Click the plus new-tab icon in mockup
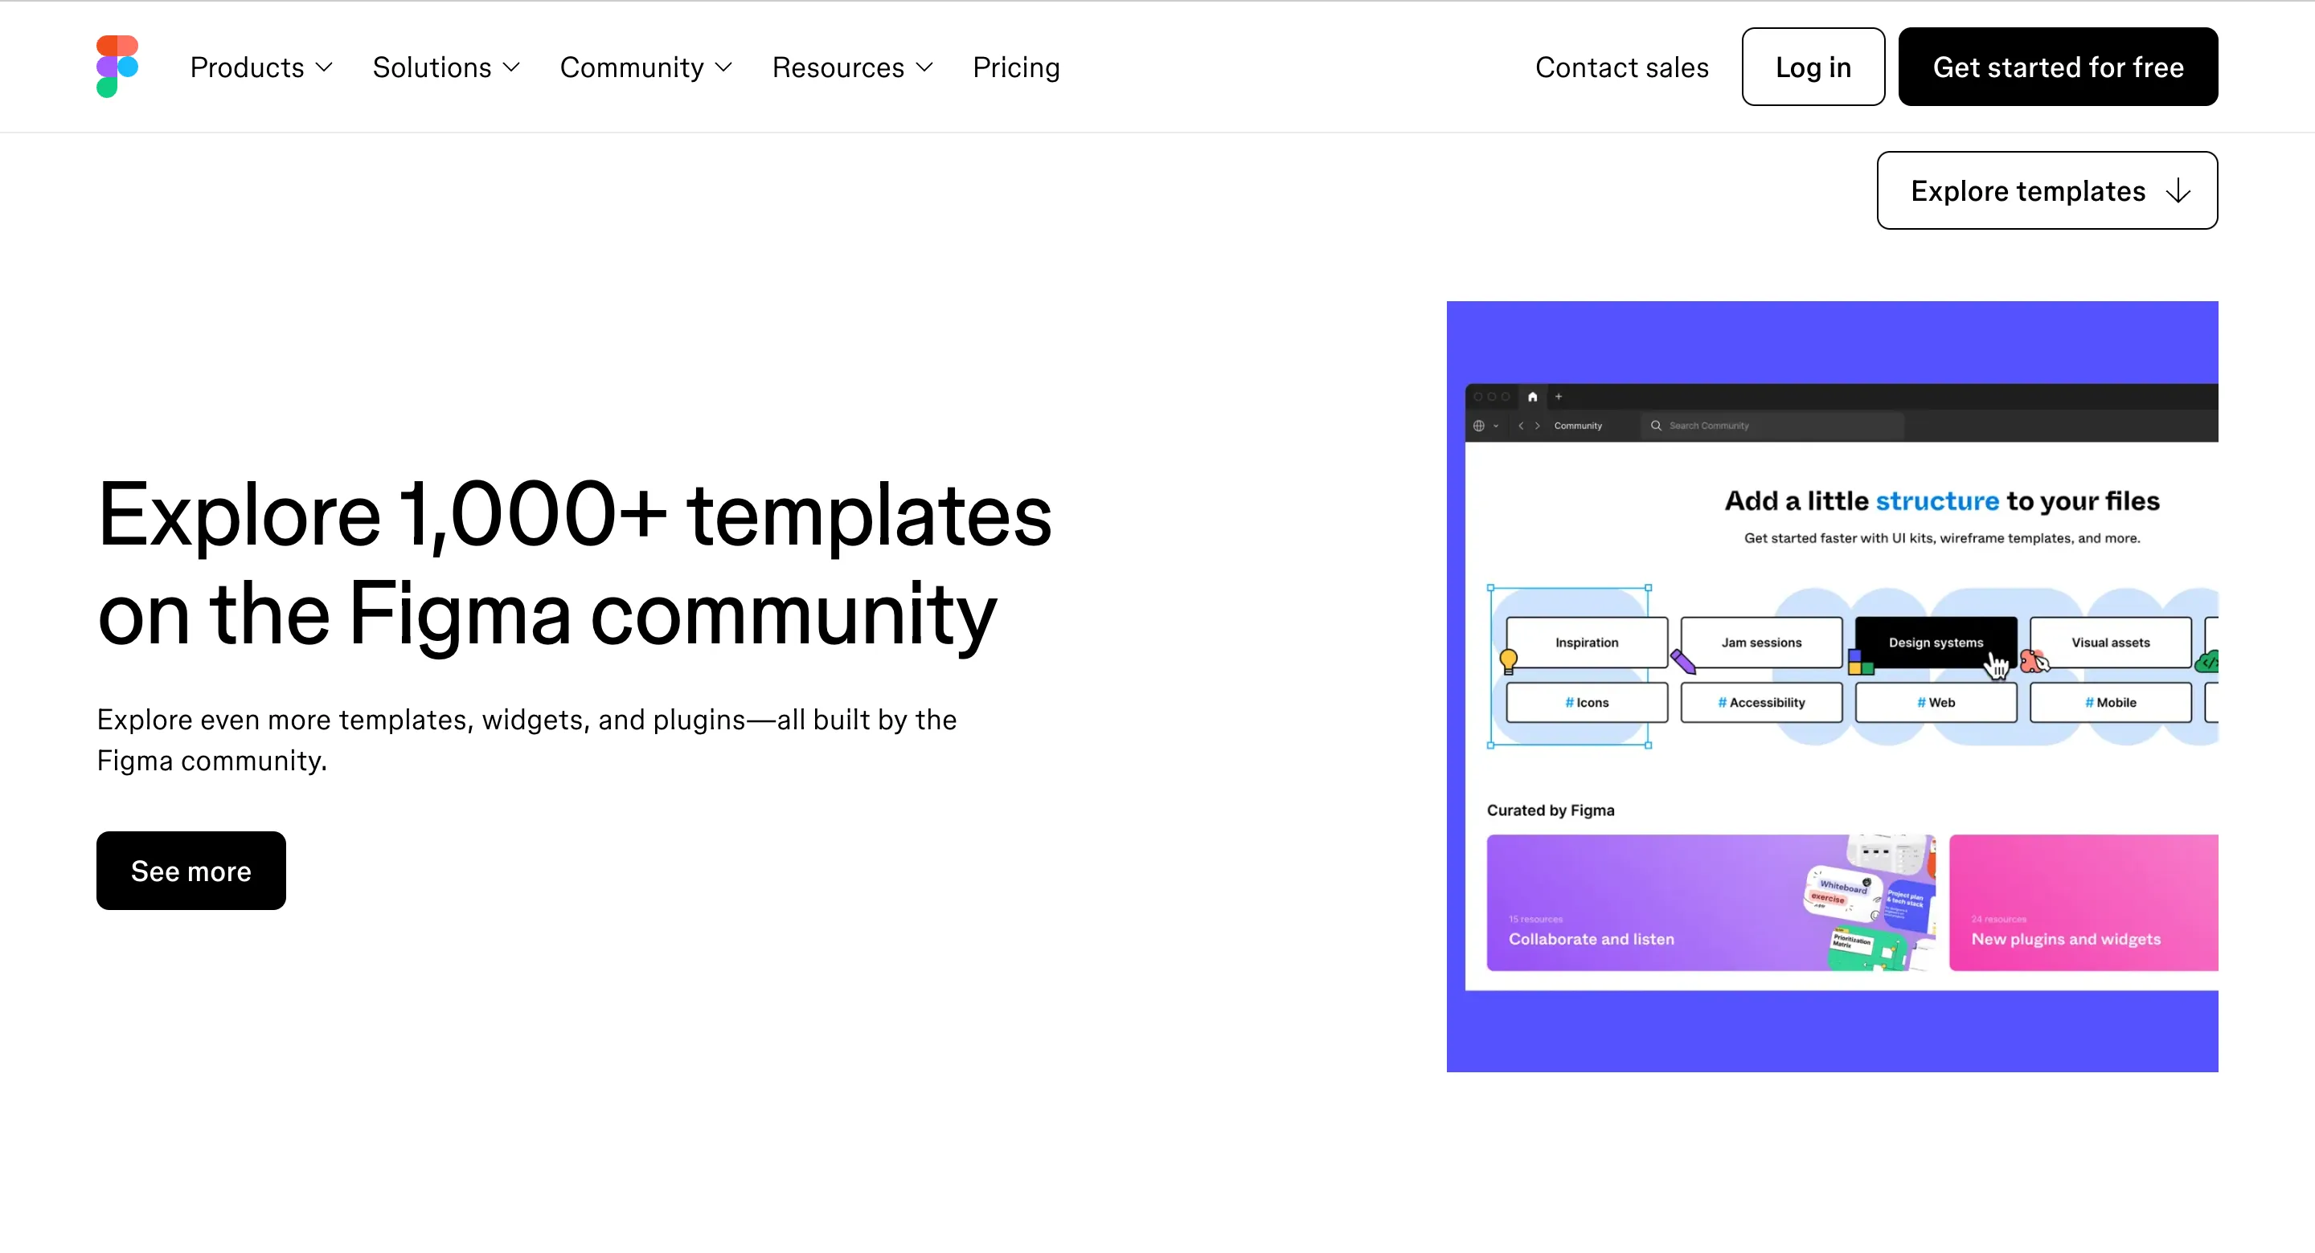This screenshot has width=2315, height=1253. point(1559,396)
